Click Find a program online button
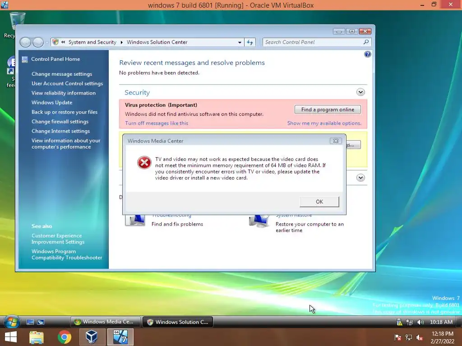The image size is (462, 346). pos(328,109)
